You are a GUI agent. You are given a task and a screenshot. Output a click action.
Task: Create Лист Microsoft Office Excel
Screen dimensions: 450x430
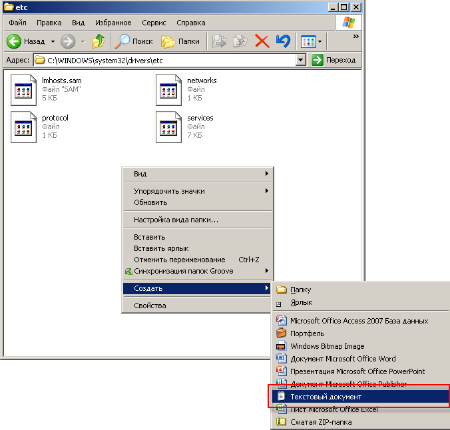[361, 409]
